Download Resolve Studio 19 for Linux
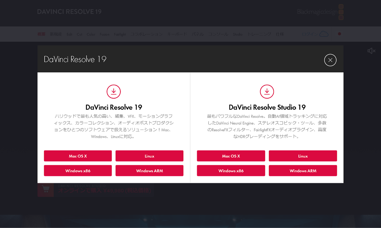This screenshot has height=228, width=381. point(303,156)
